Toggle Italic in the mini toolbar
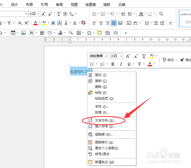191x168 pixels. click(121, 64)
